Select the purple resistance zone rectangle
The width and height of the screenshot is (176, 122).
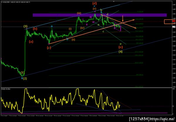(x=100, y=15)
